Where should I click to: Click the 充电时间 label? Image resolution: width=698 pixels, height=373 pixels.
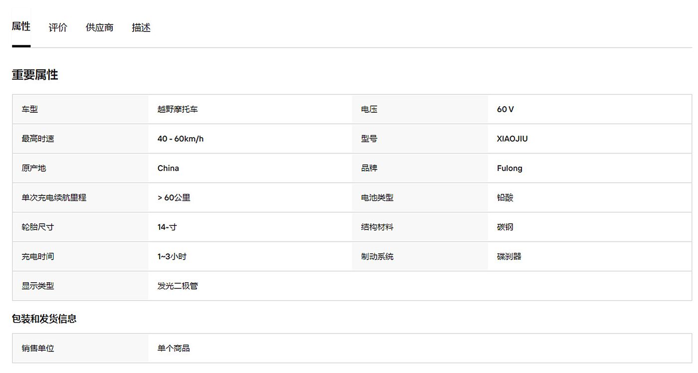[x=38, y=256]
